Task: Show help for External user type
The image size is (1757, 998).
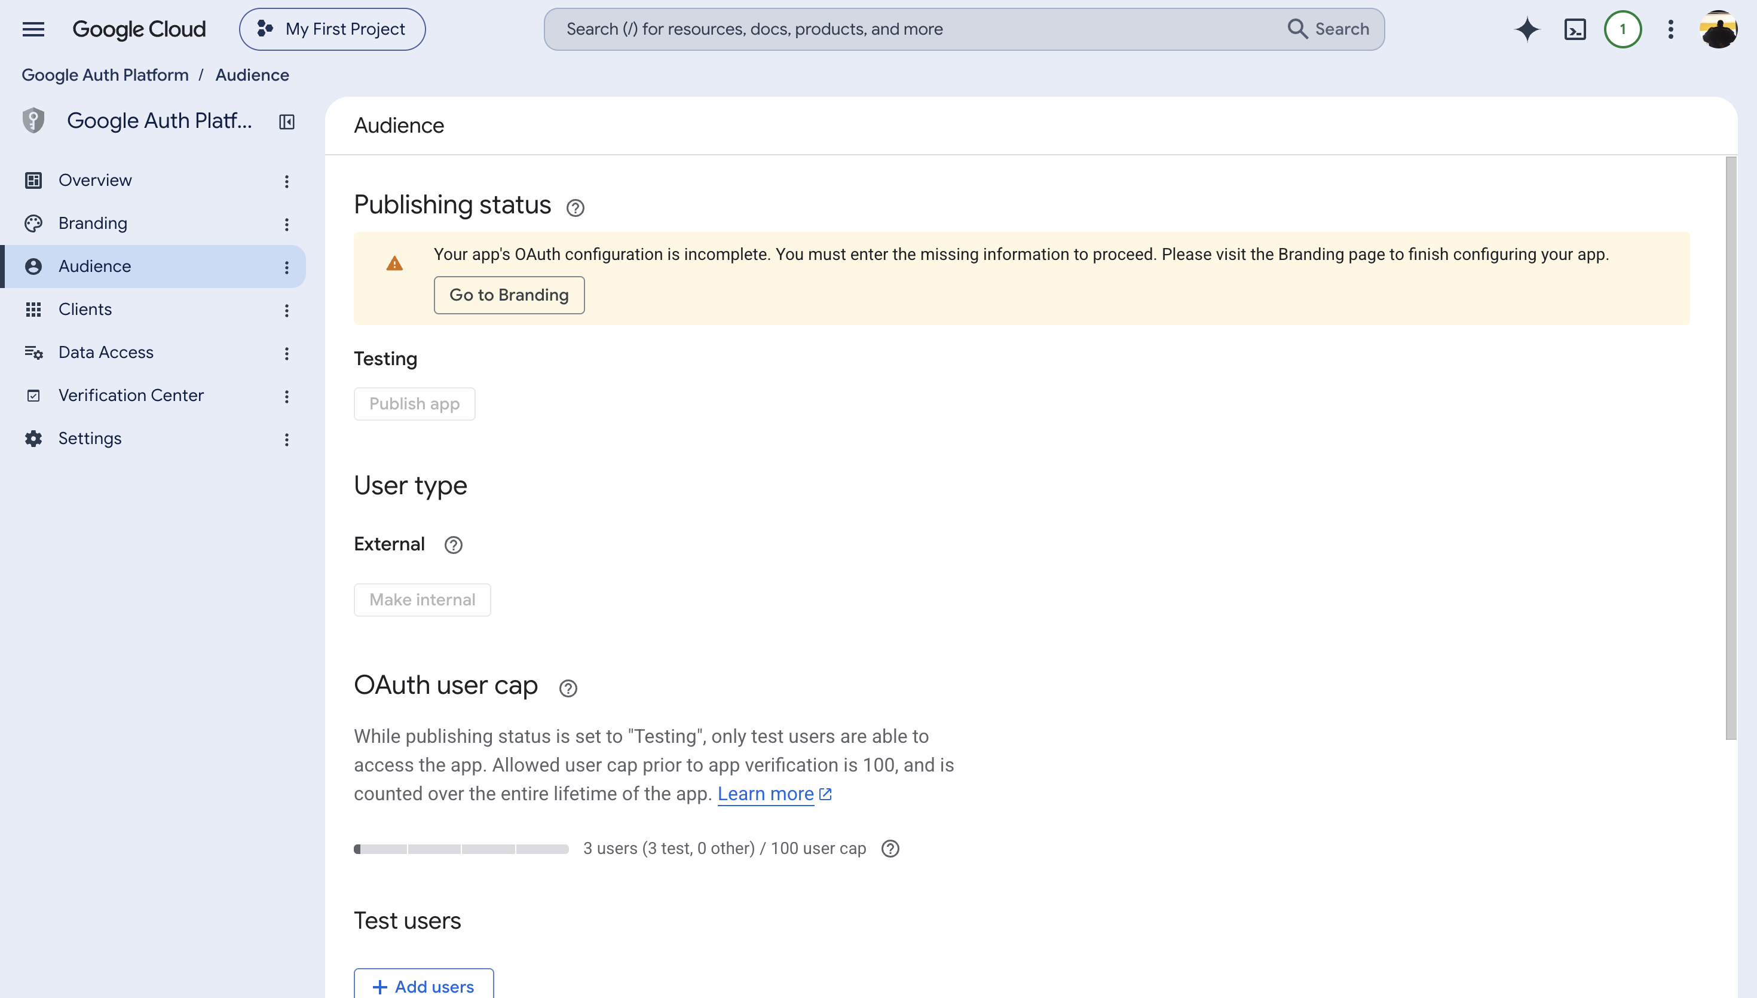Action: [x=453, y=545]
